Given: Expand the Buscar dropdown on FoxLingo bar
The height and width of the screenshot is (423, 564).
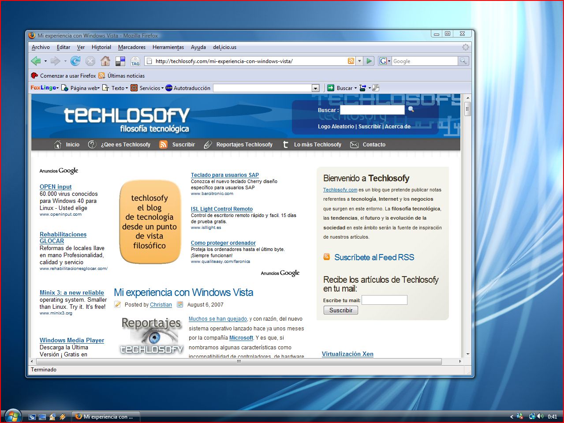Looking at the screenshot, I should click(356, 88).
